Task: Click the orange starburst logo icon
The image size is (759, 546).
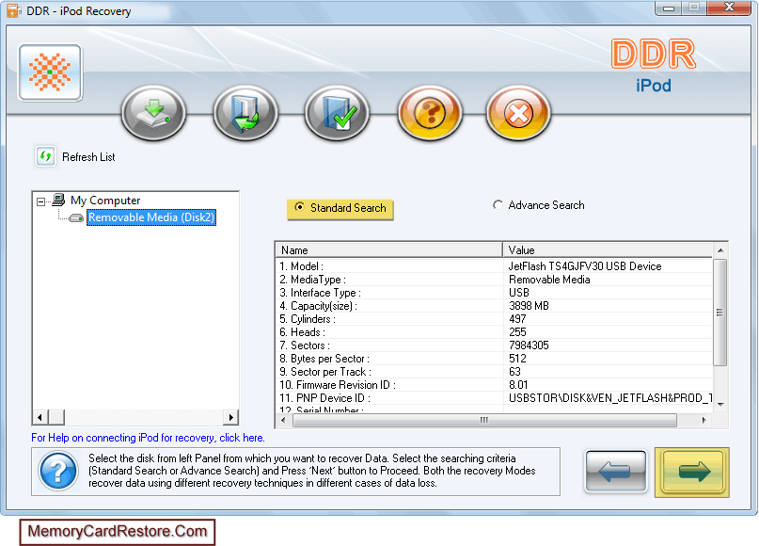Action: point(51,72)
